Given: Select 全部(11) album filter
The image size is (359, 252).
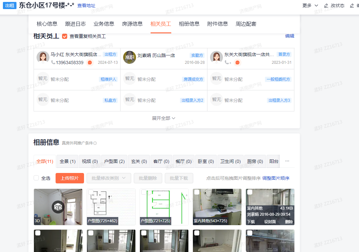Looking at the screenshot, I should (x=45, y=161).
